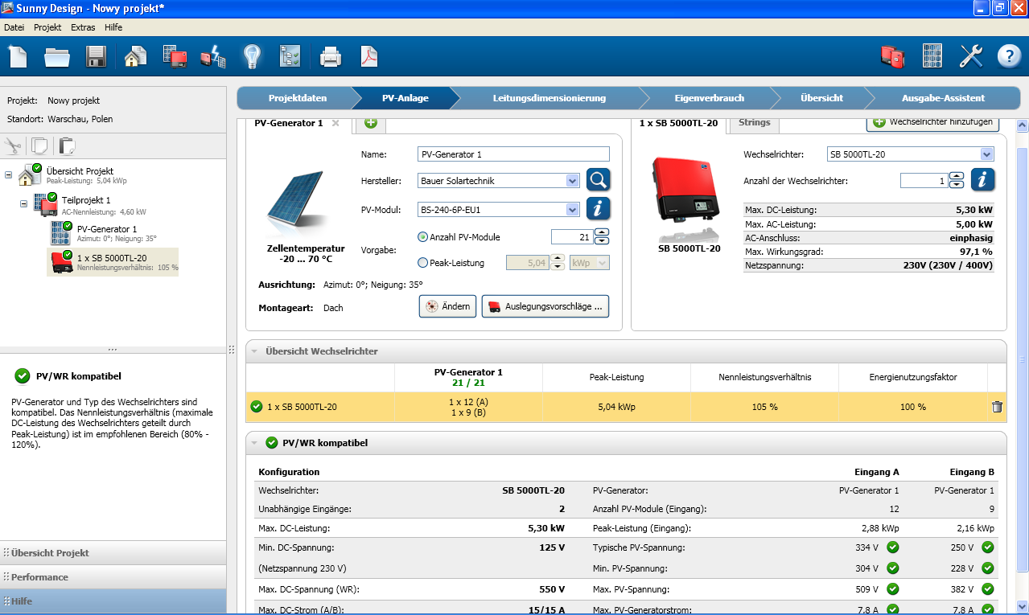This screenshot has width=1029, height=615.
Task: Collapse the Übersicht Projekt tree node
Action: (x=7, y=174)
